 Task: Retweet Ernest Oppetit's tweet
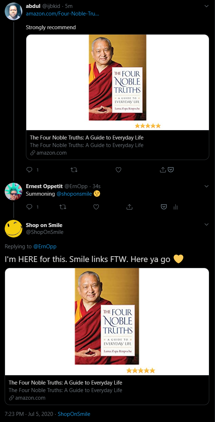[63, 207]
